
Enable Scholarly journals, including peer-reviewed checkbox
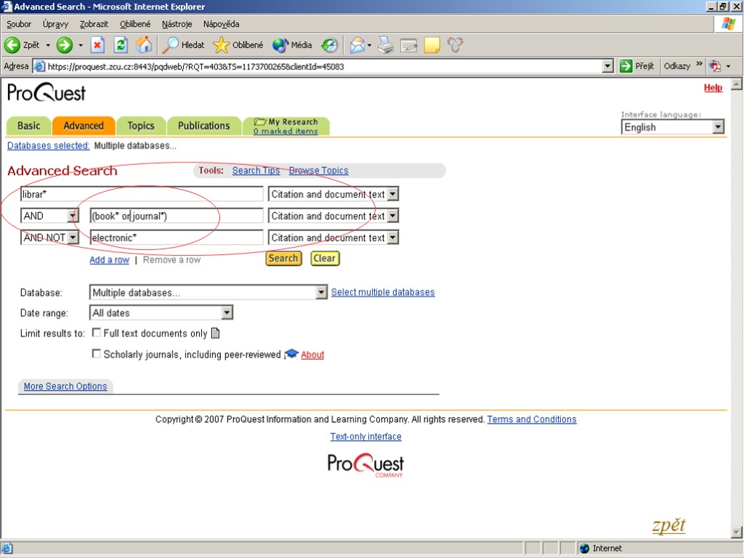tap(97, 354)
